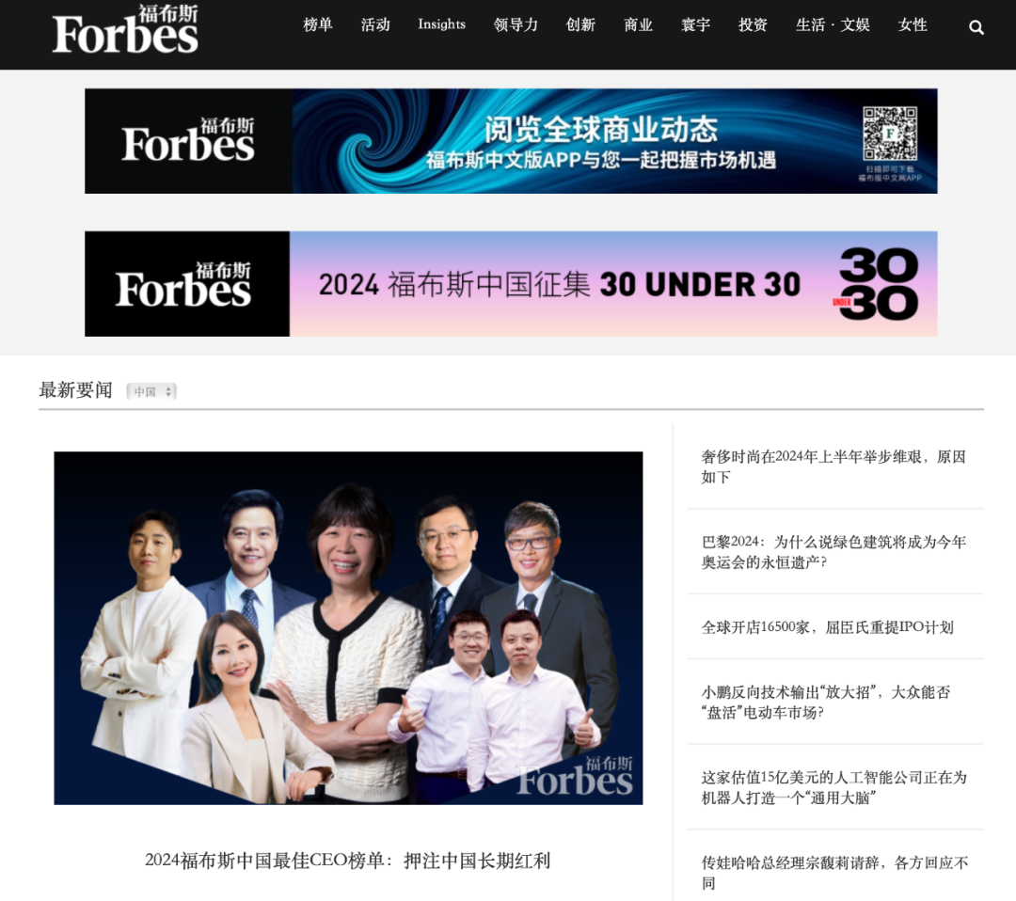Open the 小鹏反向技术输出 article link
The width and height of the screenshot is (1016, 901).
pos(826,703)
